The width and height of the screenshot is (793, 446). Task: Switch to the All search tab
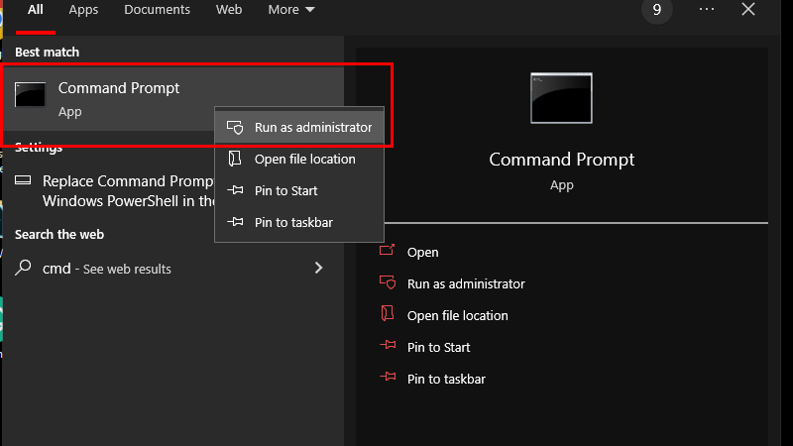pyautogui.click(x=36, y=10)
